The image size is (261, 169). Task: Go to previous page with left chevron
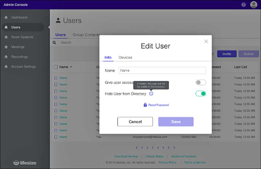tap(137, 148)
